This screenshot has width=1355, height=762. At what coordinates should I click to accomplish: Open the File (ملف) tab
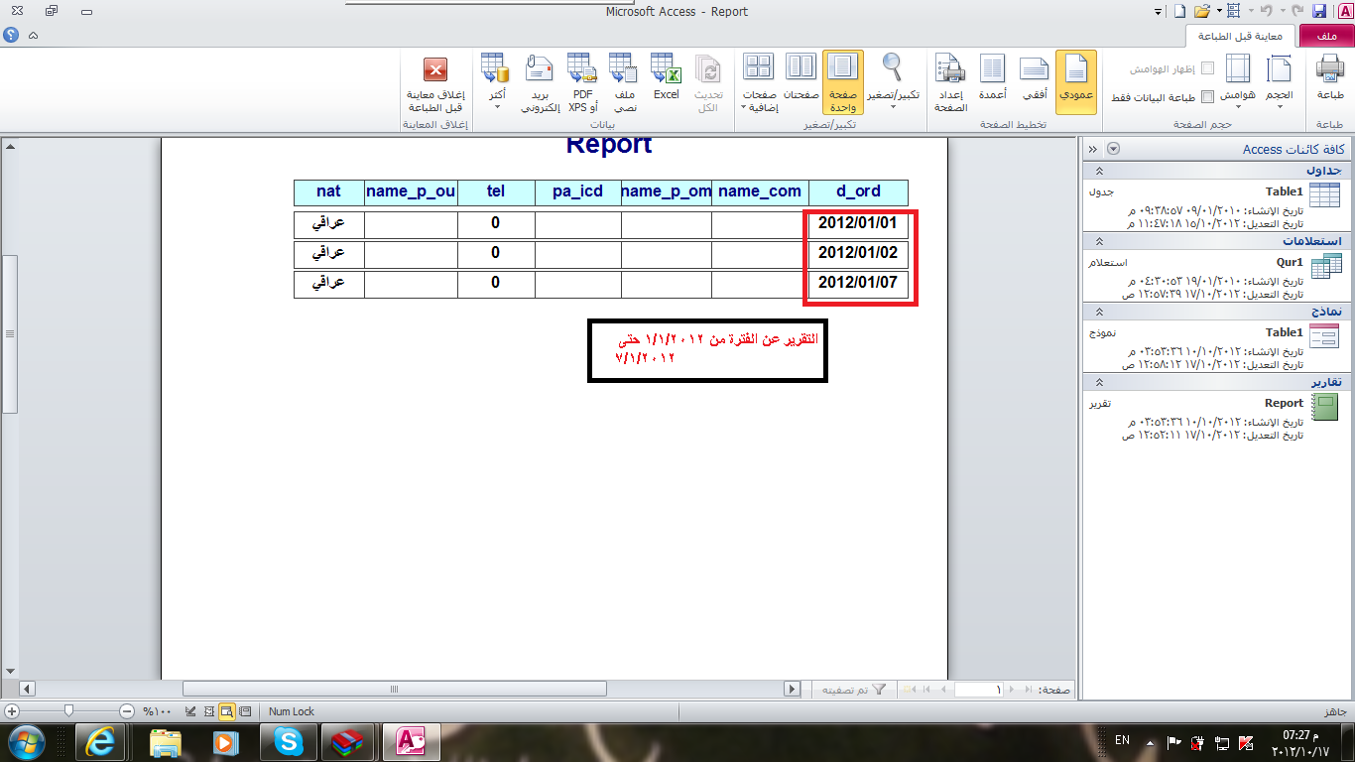[1325, 36]
